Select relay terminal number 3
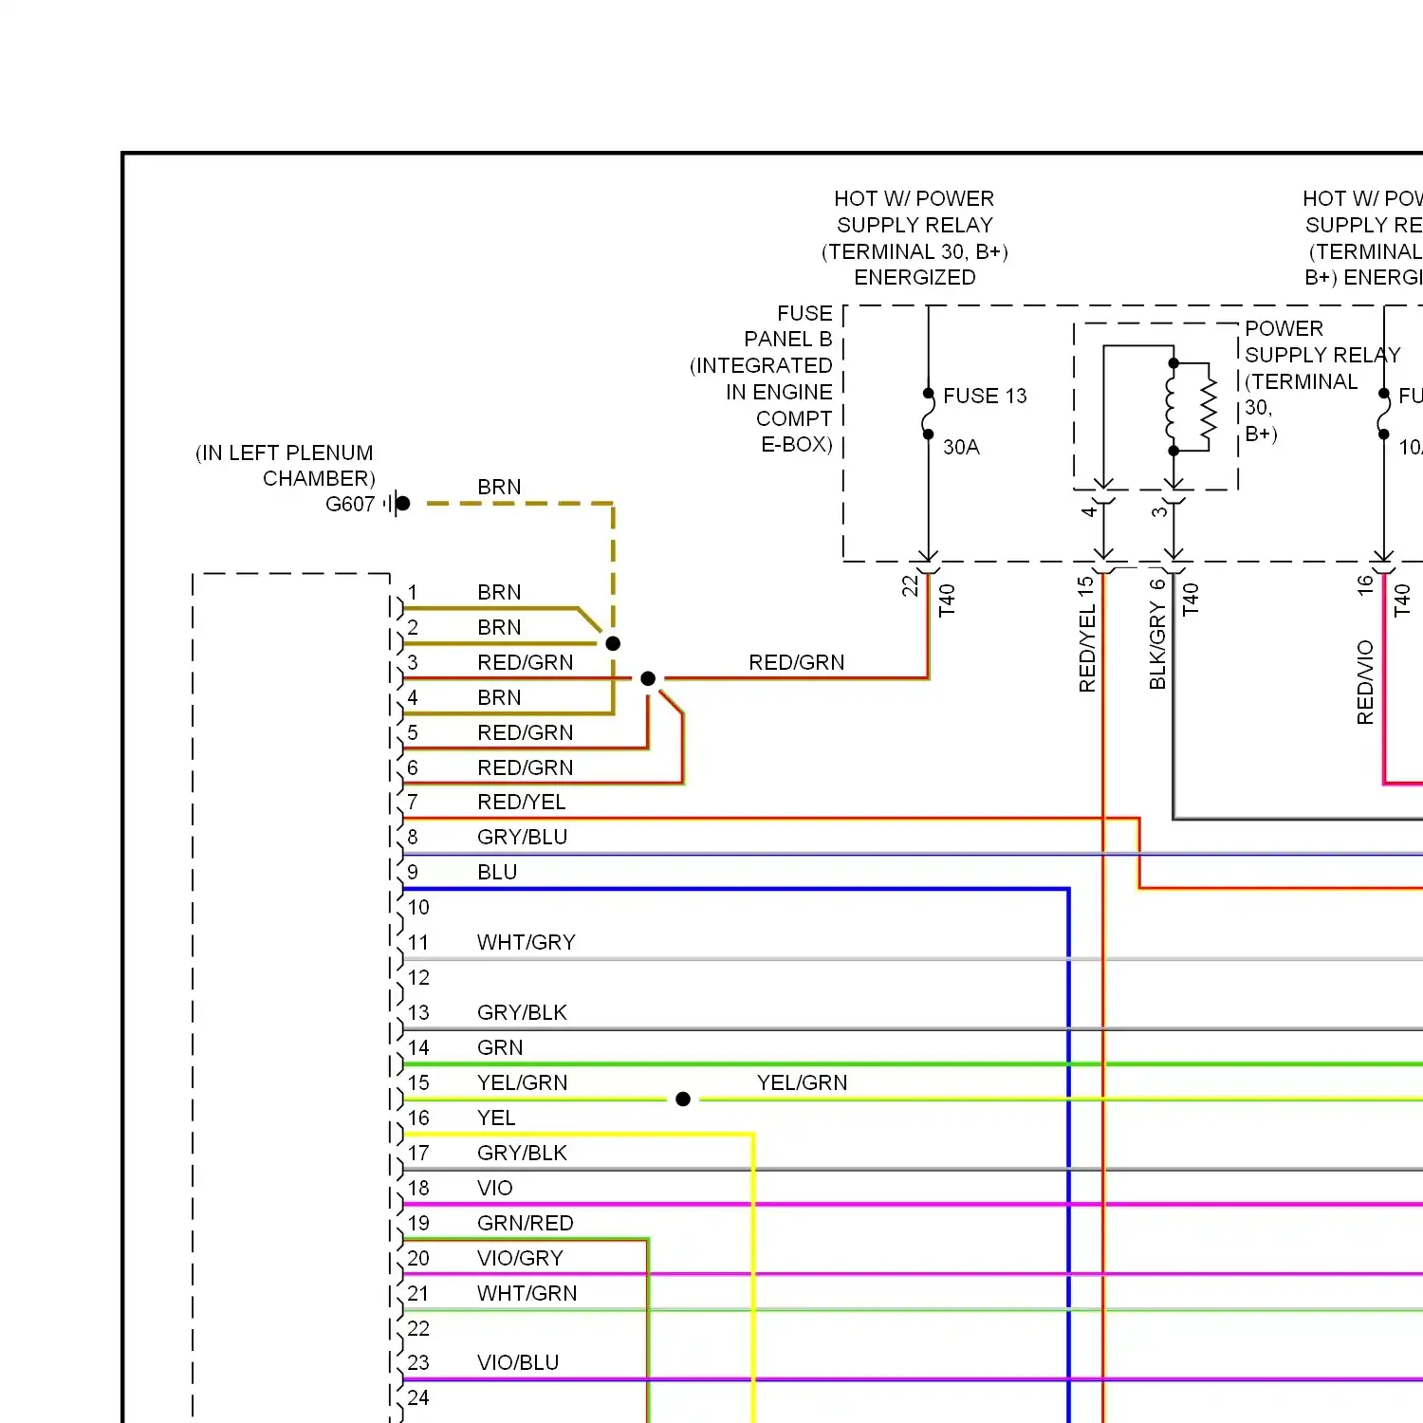 click(1159, 511)
